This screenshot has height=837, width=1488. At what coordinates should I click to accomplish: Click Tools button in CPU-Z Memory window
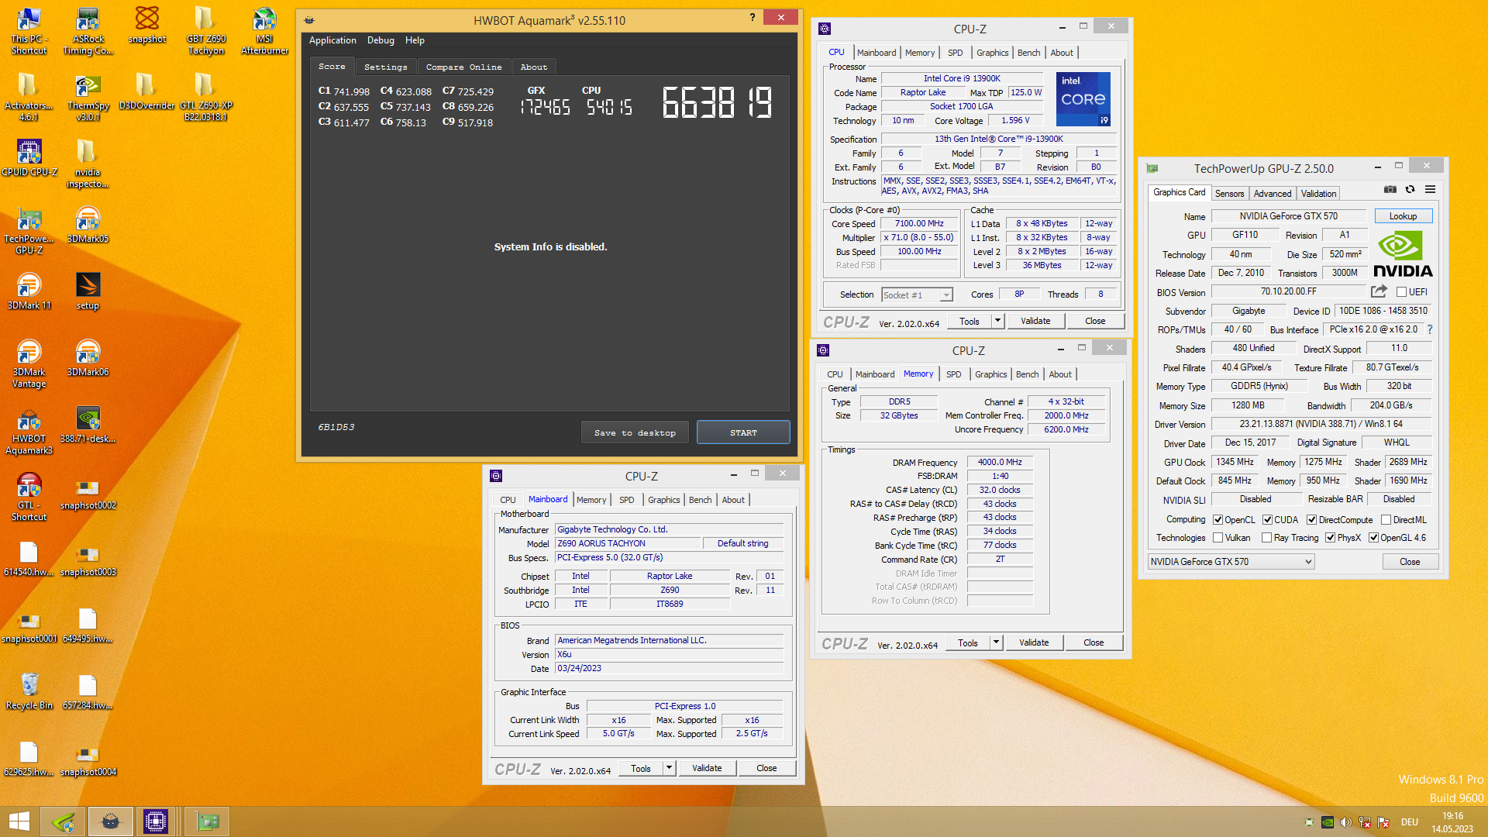pos(968,642)
